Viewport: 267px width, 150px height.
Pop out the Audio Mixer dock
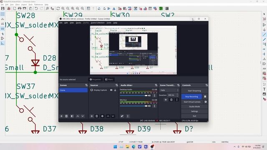(x=156, y=85)
